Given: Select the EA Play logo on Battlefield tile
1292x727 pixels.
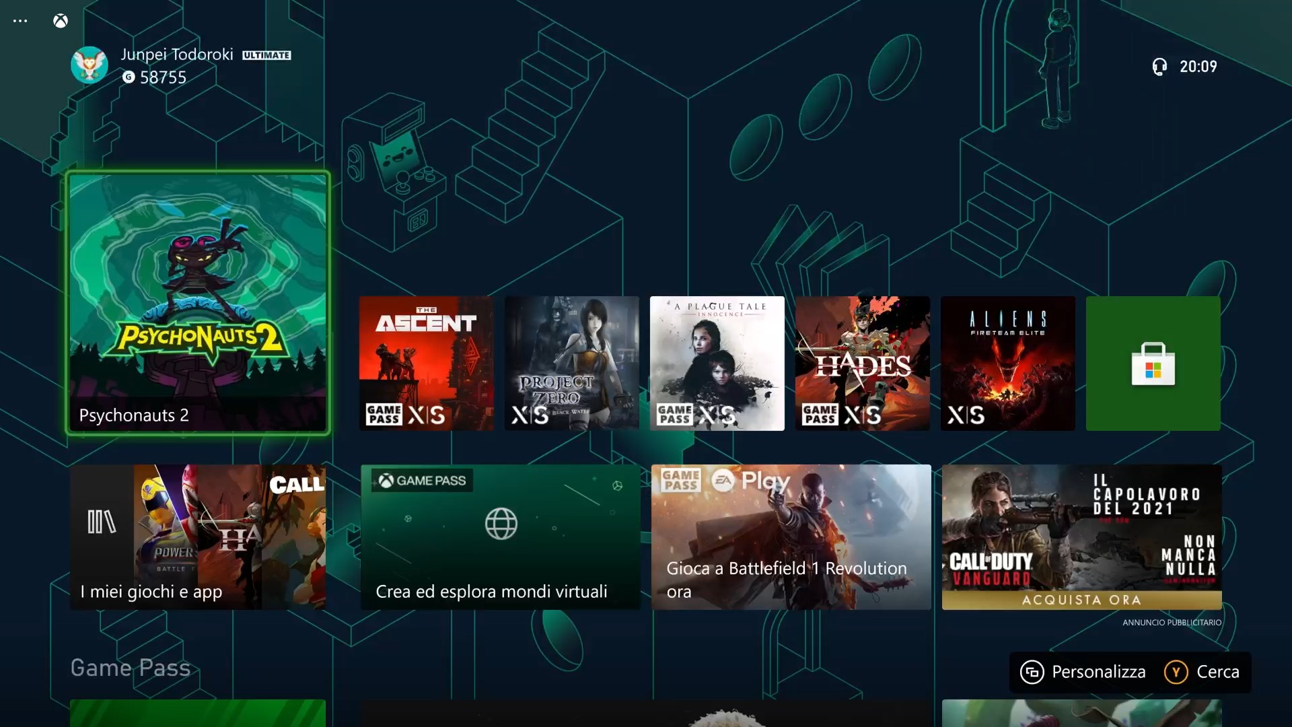Looking at the screenshot, I should click(751, 481).
